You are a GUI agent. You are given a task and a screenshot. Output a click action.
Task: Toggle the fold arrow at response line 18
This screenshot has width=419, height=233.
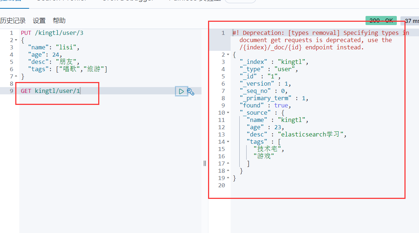(228, 171)
